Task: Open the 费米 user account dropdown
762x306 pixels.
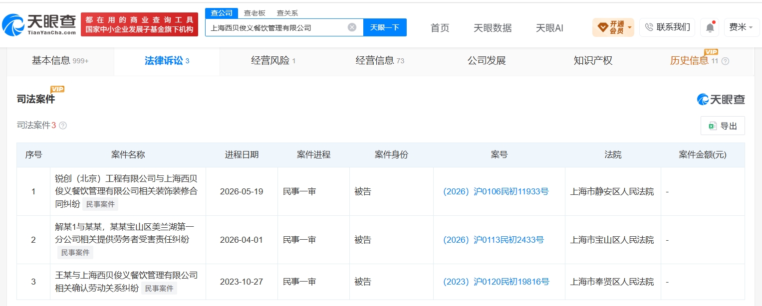Action: click(x=742, y=27)
